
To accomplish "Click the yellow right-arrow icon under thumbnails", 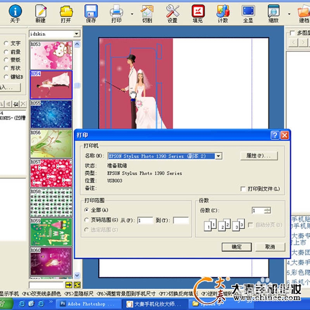I will point(69,285).
